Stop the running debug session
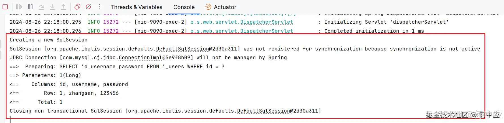The width and height of the screenshot is (504, 123). (x=5, y=7)
